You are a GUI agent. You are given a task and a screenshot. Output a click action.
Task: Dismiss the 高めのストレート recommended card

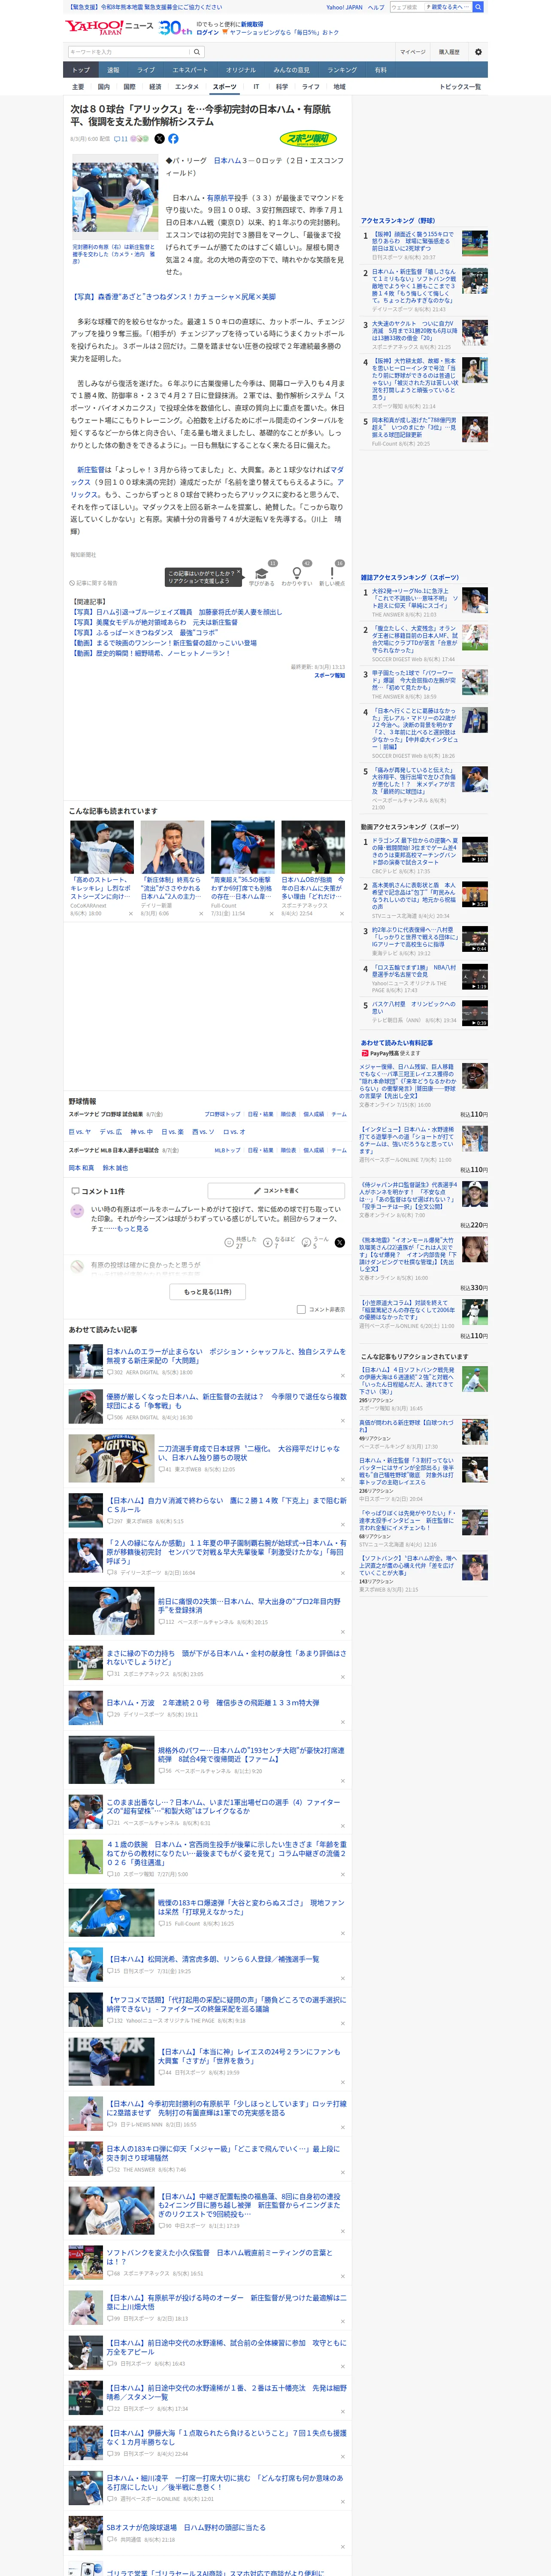(130, 914)
